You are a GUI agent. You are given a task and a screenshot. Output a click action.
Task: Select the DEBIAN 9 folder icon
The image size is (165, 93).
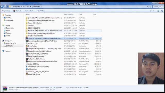tap(27, 26)
